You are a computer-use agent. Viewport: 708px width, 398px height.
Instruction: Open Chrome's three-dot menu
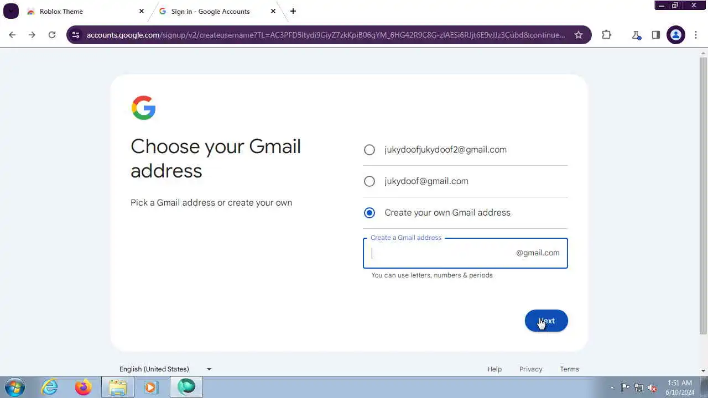tap(696, 35)
